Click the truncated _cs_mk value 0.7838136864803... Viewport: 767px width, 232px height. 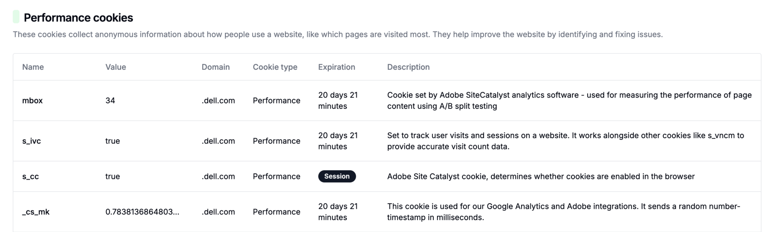tap(142, 212)
